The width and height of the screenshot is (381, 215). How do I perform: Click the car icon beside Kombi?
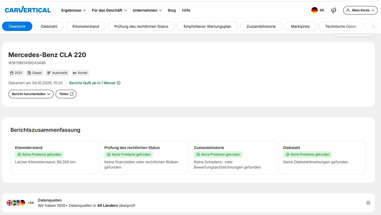[x=75, y=73]
